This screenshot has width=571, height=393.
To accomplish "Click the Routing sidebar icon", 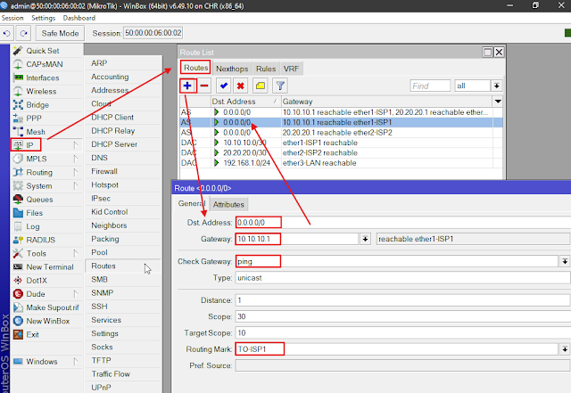I will coord(18,172).
